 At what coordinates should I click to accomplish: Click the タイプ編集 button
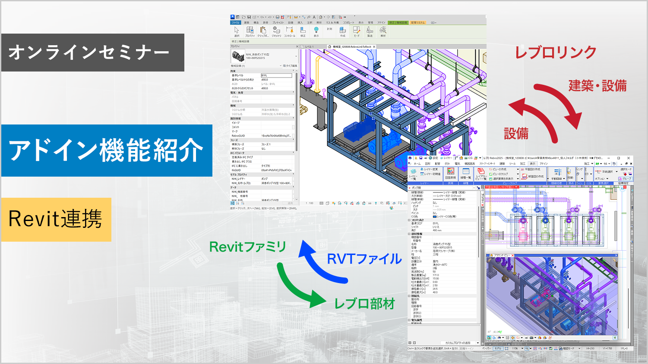click(291, 66)
